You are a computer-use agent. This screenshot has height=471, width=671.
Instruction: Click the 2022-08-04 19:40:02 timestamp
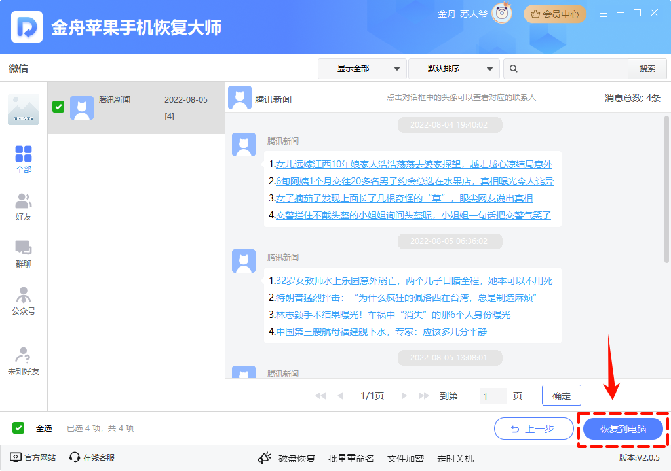click(449, 125)
